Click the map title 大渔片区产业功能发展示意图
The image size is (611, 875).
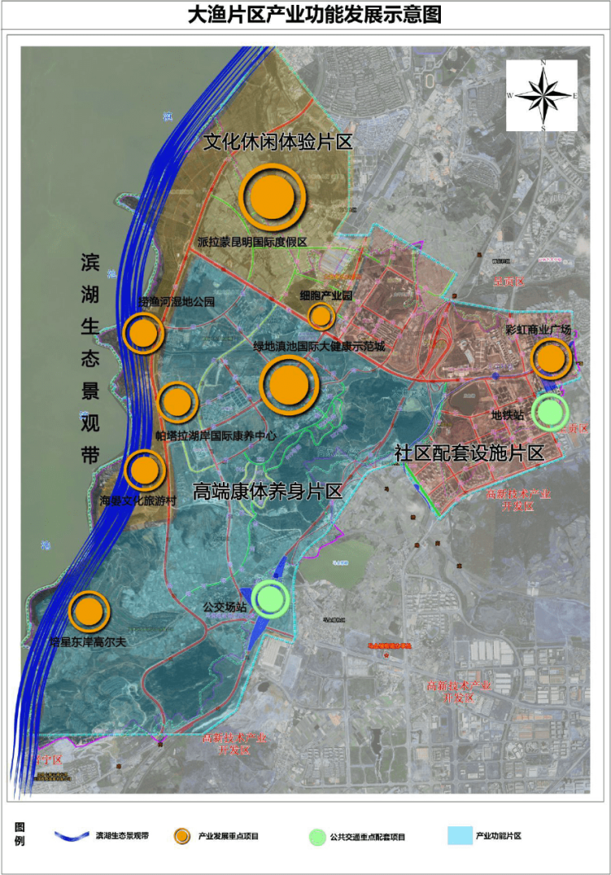[x=304, y=15]
